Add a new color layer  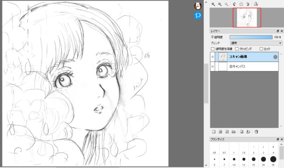pos(214,132)
